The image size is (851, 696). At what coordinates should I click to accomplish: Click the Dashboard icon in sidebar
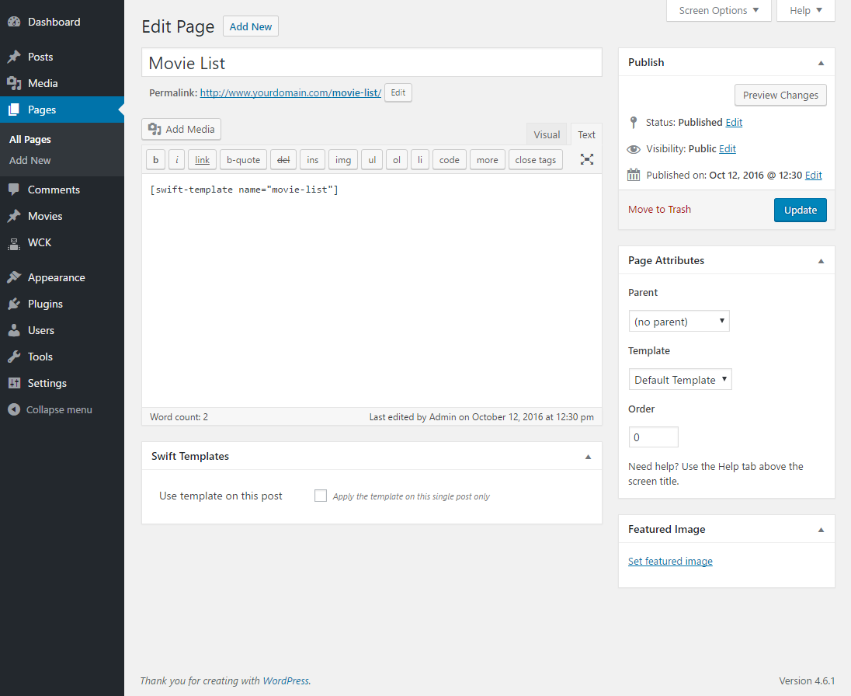14,22
